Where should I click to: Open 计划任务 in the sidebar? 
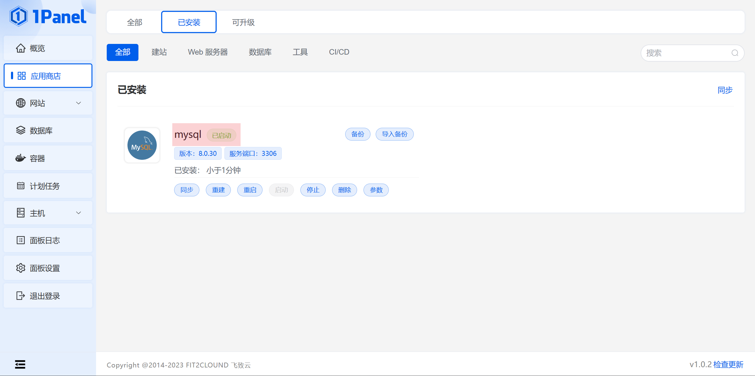[x=48, y=186]
